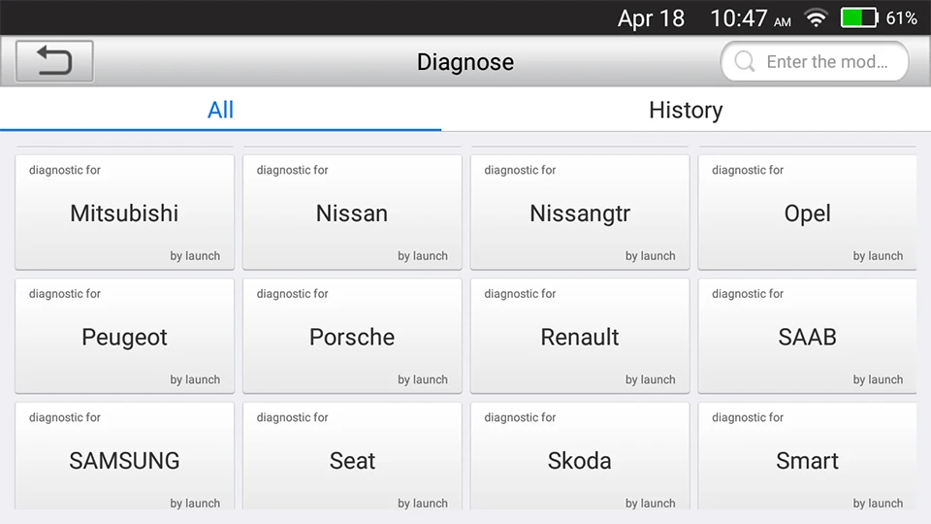931x524 pixels.
Task: Select the Peugeot diagnostic tile
Action: point(124,336)
